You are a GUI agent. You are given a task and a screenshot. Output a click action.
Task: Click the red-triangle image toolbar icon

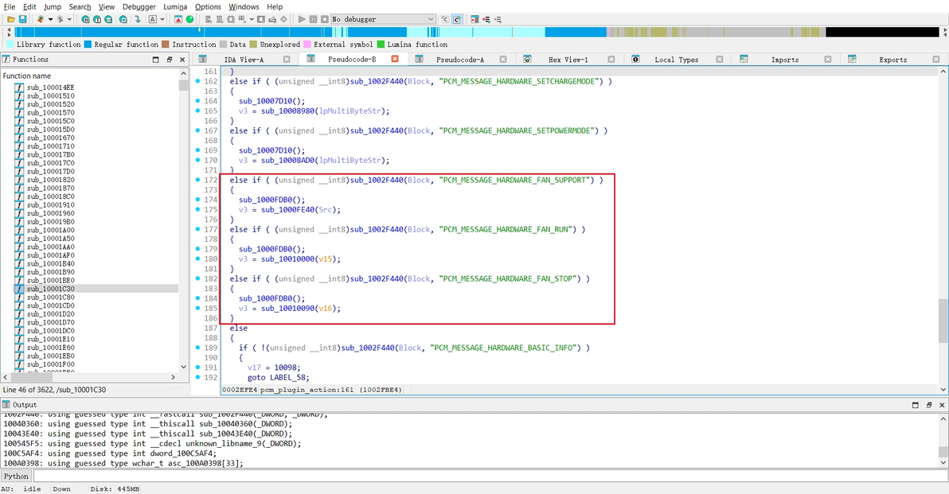pos(178,19)
